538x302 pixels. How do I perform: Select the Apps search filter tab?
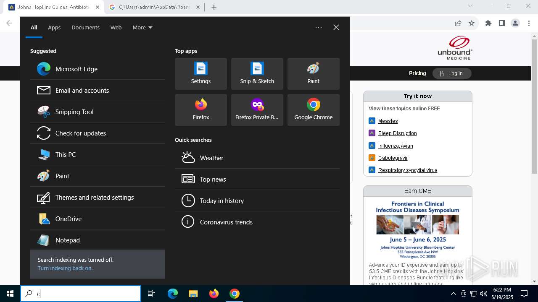pyautogui.click(x=54, y=27)
